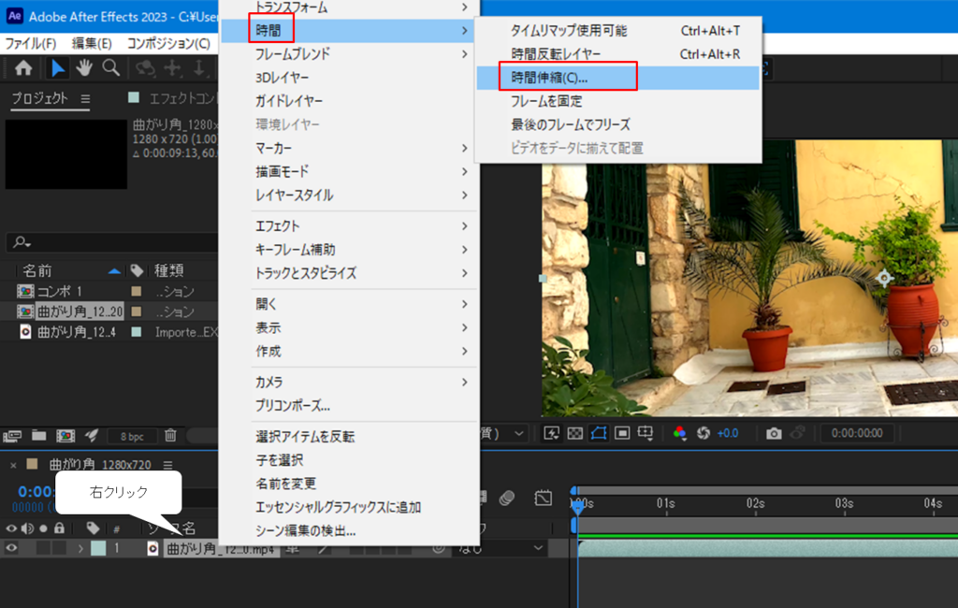Open the Graph Editor icon in timeline
The image size is (958, 608).
544,497
